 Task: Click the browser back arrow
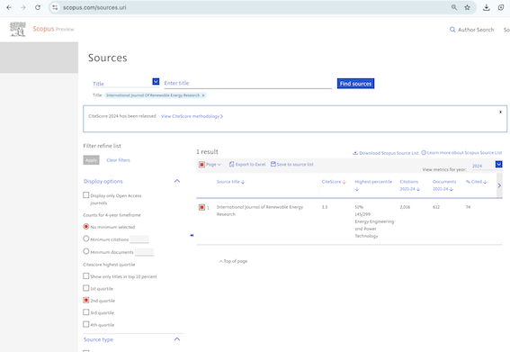9,7
